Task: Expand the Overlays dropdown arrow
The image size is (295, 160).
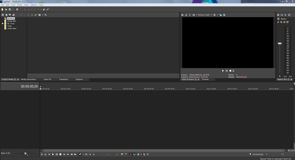Action: tap(218, 15)
